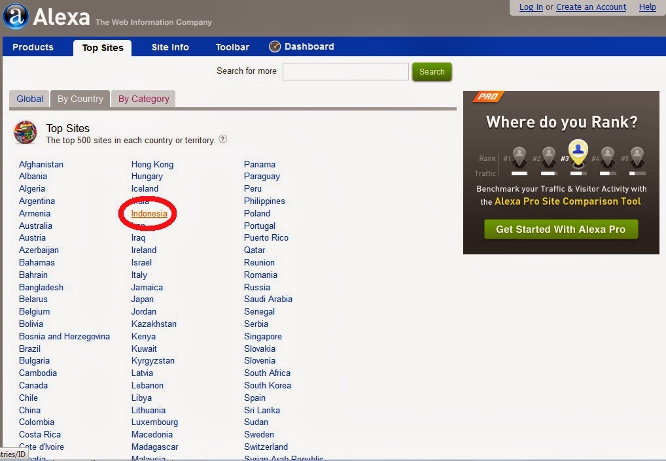Open the South Korea link

[268, 385]
